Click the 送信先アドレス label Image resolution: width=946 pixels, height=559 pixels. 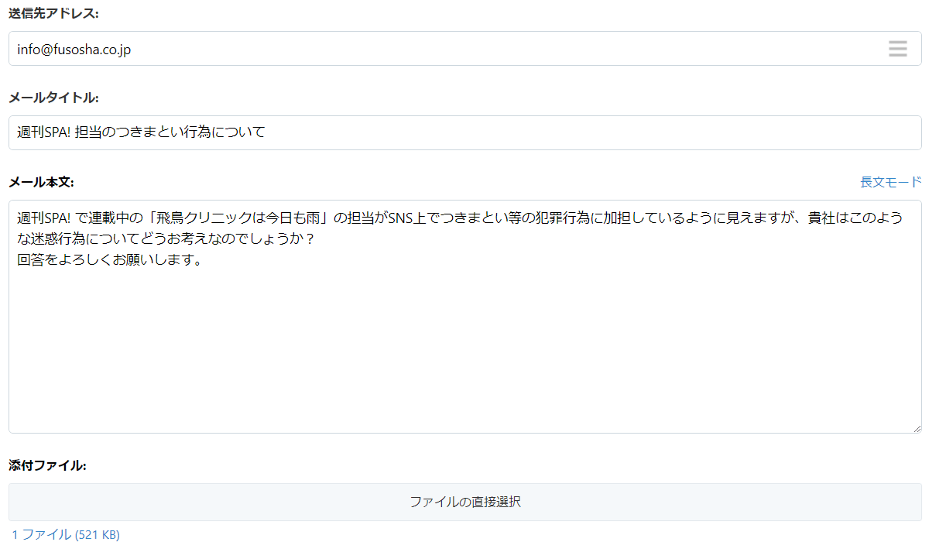[53, 13]
